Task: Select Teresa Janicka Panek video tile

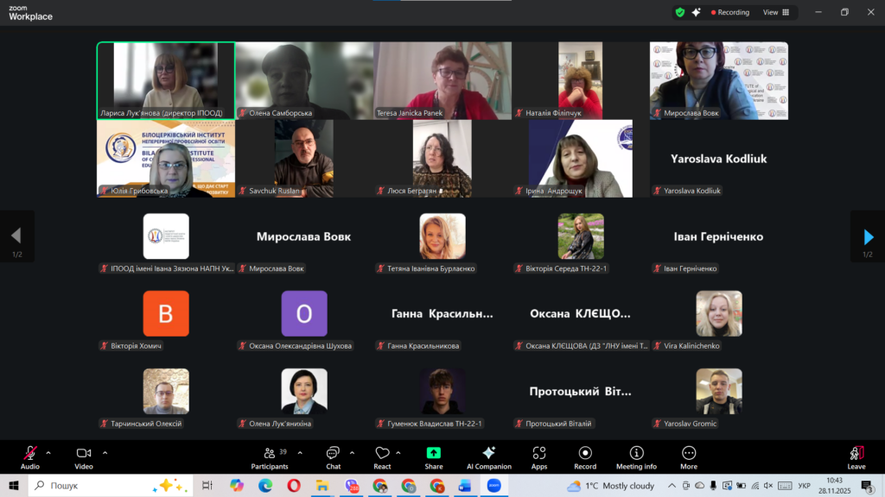Action: [442, 80]
